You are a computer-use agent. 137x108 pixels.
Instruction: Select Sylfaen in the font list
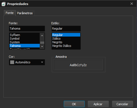tap(25, 35)
